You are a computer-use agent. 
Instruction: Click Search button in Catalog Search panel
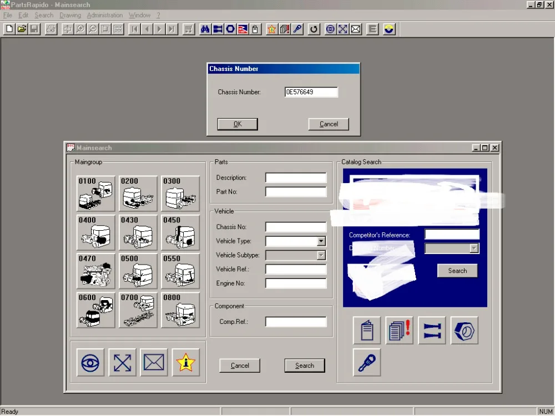click(457, 271)
